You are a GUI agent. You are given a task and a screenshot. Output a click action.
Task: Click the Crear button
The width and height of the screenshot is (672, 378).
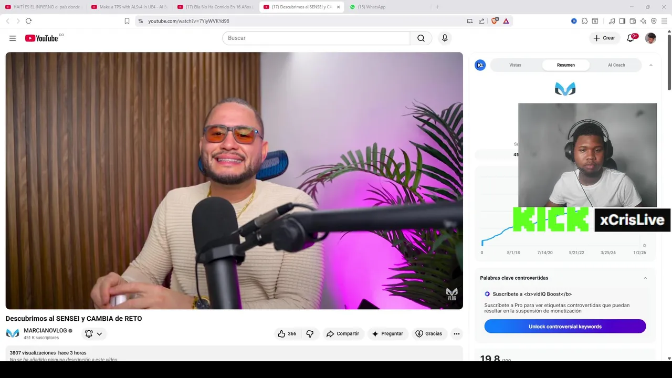click(x=604, y=38)
